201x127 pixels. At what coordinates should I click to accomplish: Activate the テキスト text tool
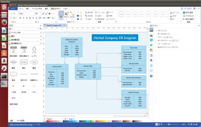[66, 15]
